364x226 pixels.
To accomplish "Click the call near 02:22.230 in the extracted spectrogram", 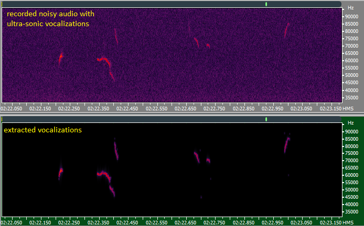I will point(60,172).
